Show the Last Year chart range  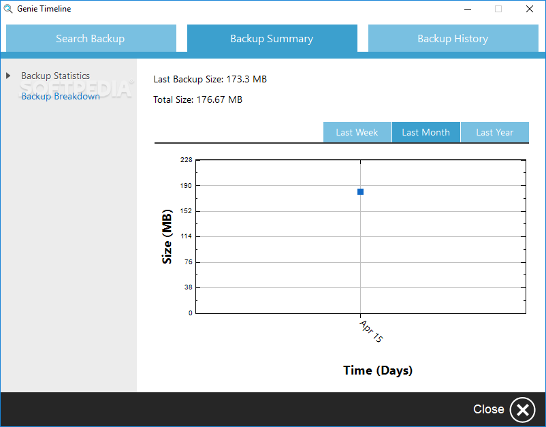(495, 132)
